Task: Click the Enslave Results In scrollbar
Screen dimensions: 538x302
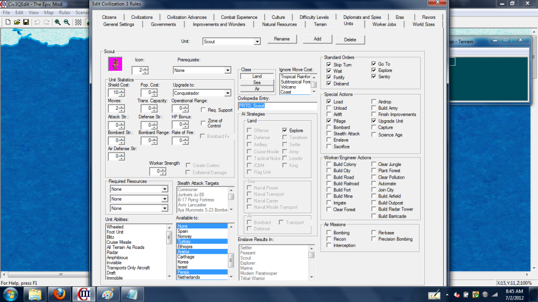Action: point(311,263)
